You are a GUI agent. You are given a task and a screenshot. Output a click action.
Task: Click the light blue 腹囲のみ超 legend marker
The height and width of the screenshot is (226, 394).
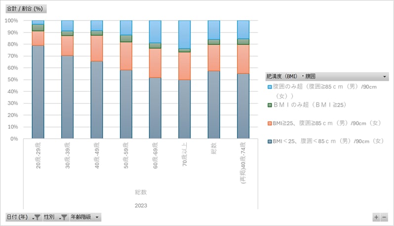tap(270, 87)
